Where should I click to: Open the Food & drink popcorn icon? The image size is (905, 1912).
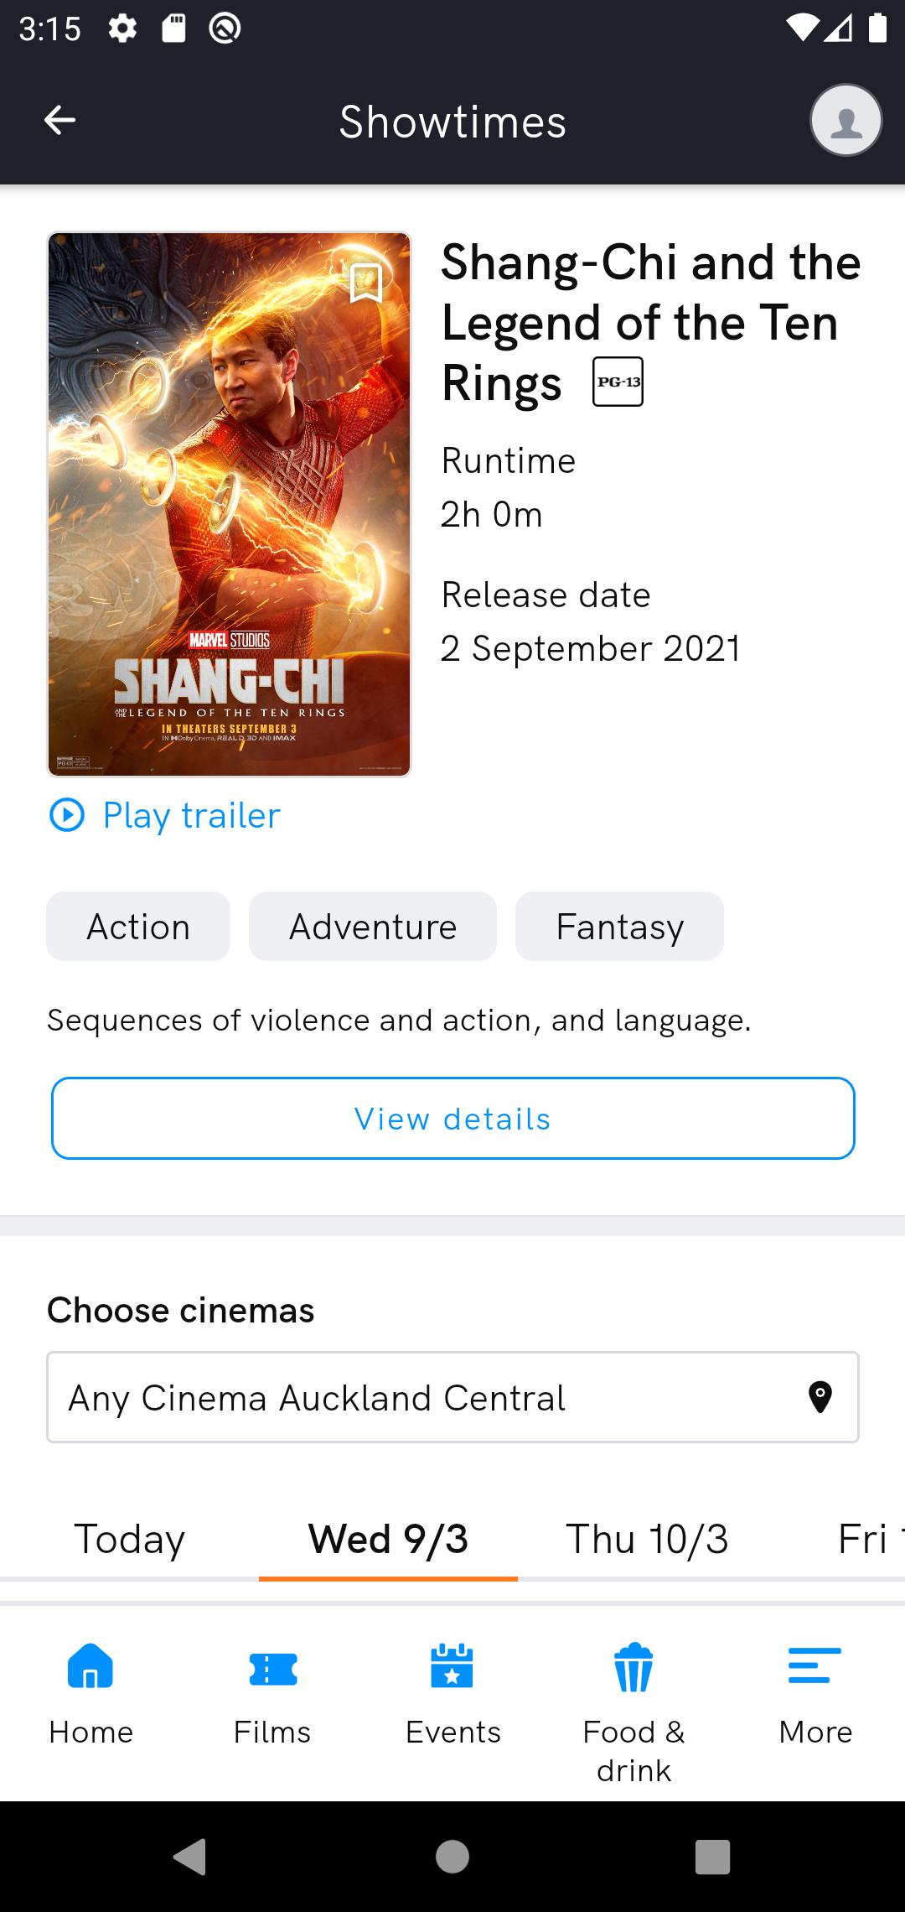[633, 1667]
